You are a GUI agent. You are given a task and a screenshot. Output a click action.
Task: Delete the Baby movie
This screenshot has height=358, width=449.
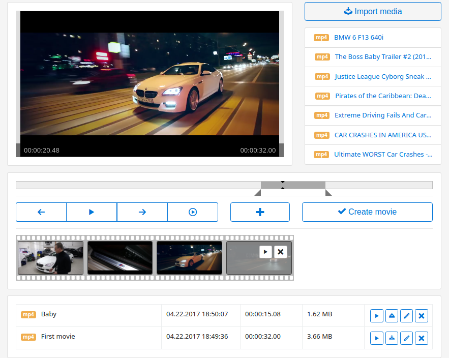click(421, 316)
